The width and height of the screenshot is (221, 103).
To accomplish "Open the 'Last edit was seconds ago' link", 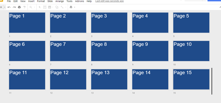I will [x=109, y=1].
